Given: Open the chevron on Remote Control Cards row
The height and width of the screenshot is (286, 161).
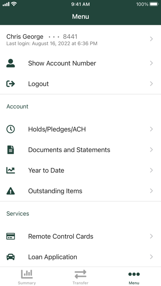Looking at the screenshot, I should (151, 236).
